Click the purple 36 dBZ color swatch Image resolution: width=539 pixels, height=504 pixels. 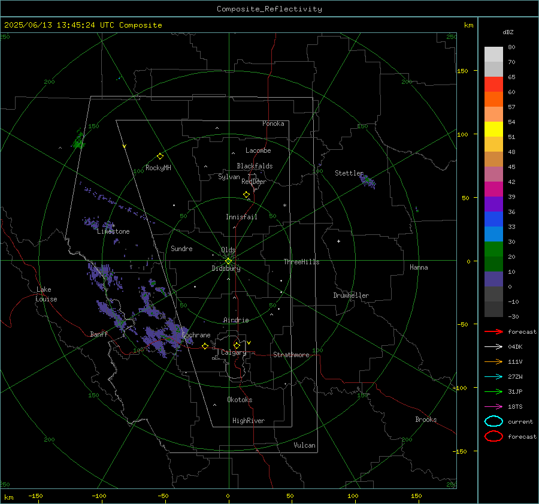493,204
